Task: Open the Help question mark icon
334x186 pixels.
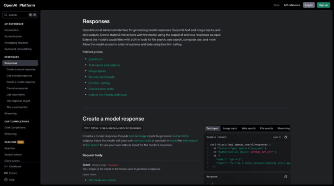Action: pos(6,180)
